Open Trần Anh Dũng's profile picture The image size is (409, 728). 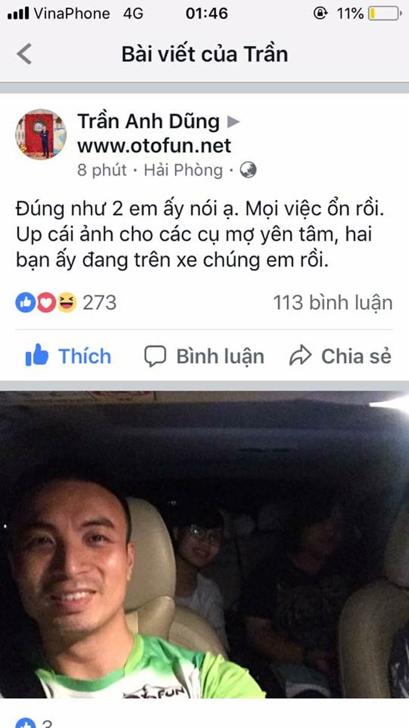tap(41, 134)
